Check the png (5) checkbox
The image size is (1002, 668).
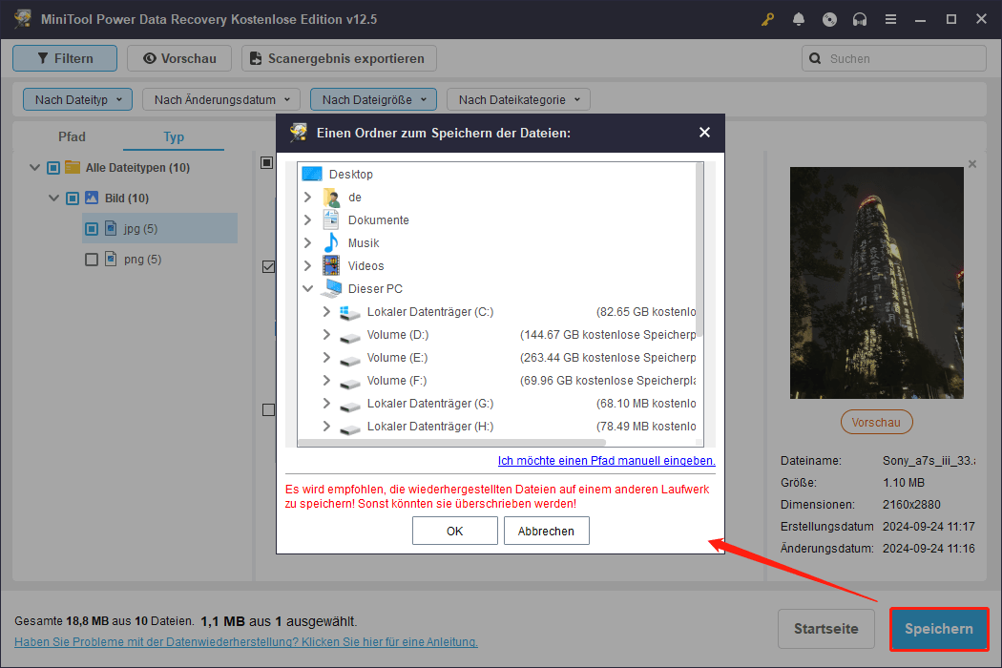pos(92,260)
